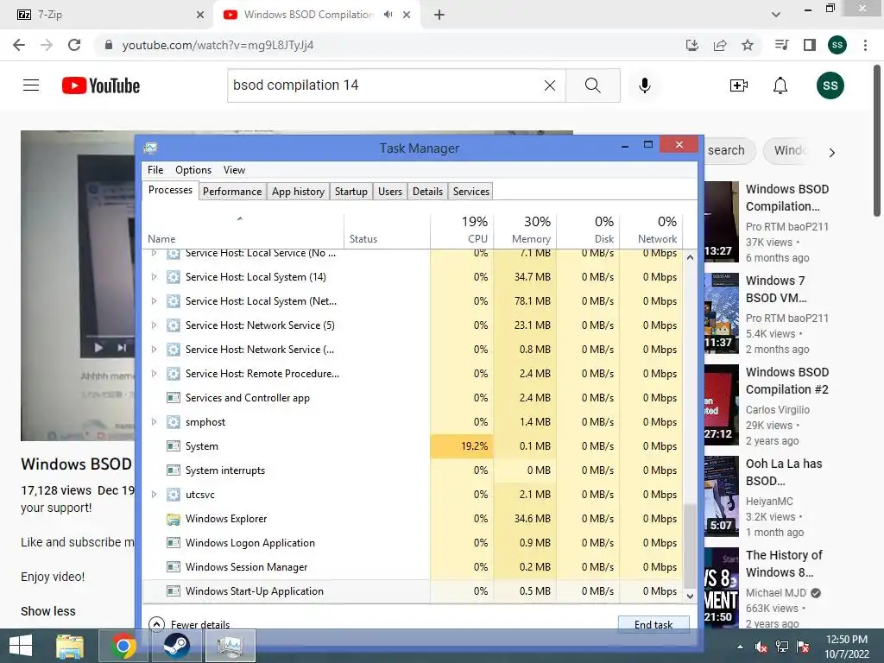Image resolution: width=884 pixels, height=663 pixels.
Task: Switch to the App history tab
Action: point(298,191)
